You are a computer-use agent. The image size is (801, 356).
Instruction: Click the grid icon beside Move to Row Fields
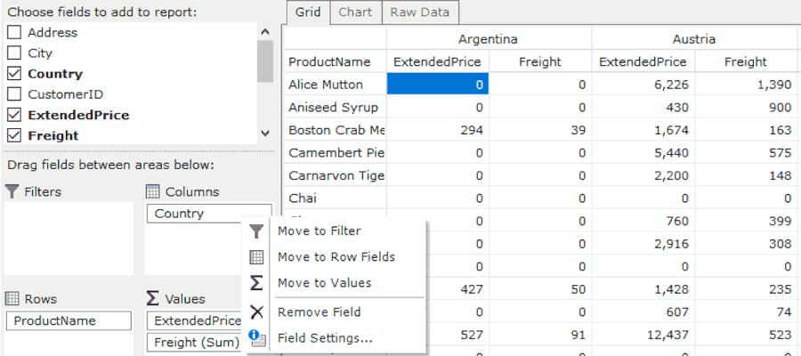tap(256, 257)
